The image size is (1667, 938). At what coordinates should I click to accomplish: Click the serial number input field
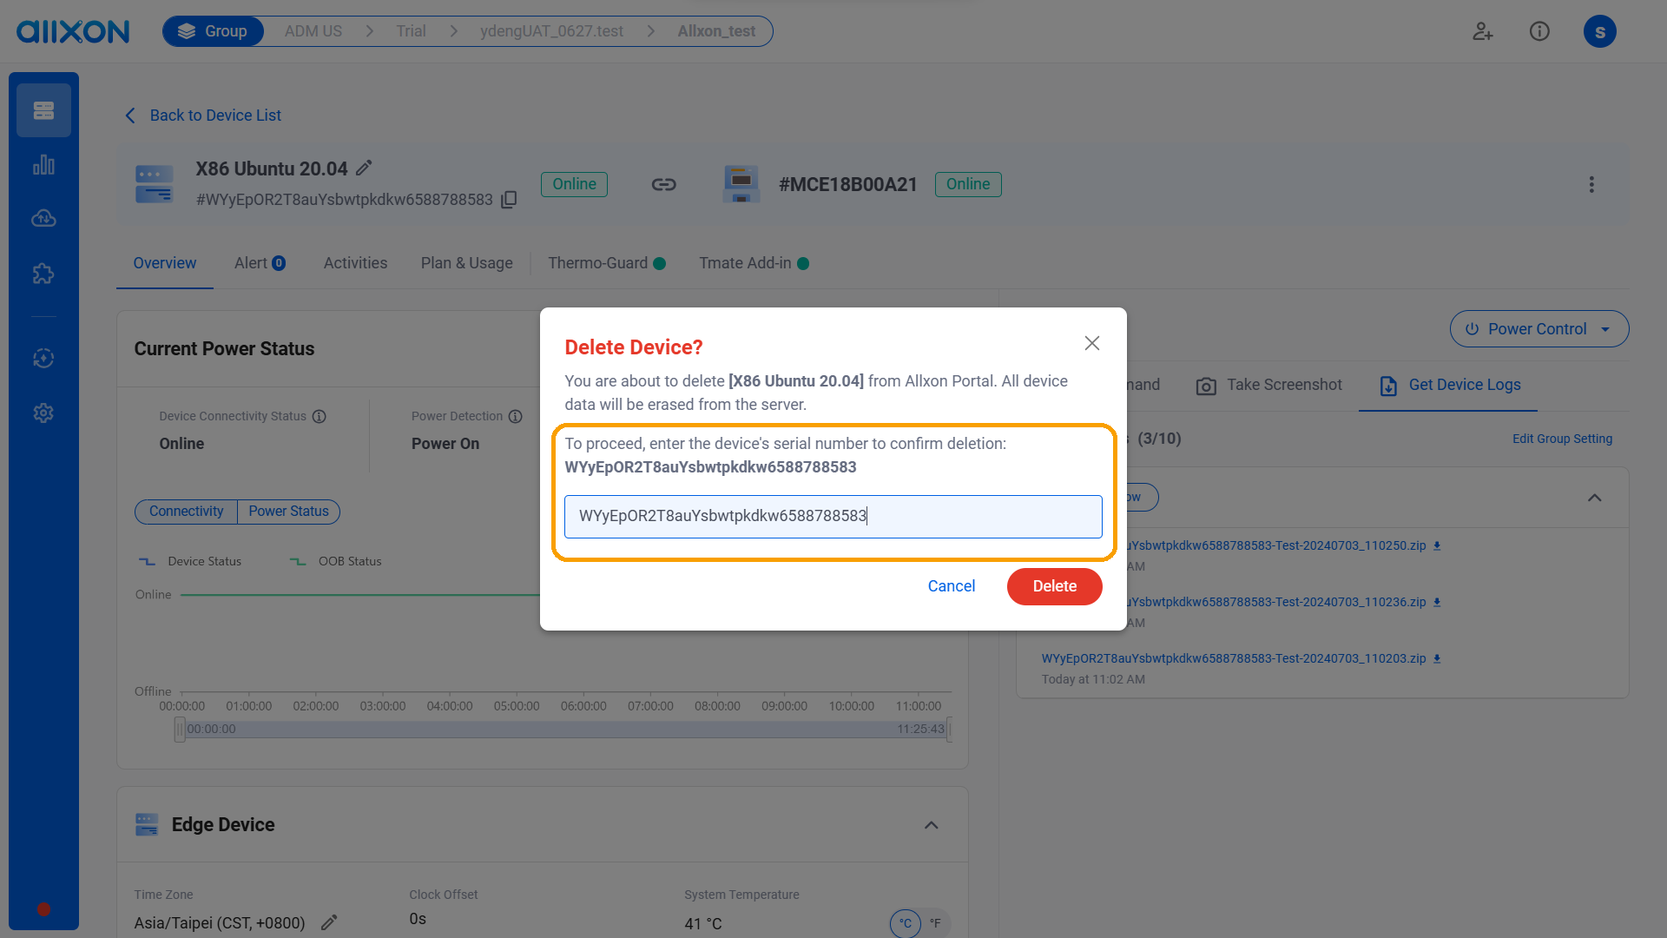tap(833, 517)
